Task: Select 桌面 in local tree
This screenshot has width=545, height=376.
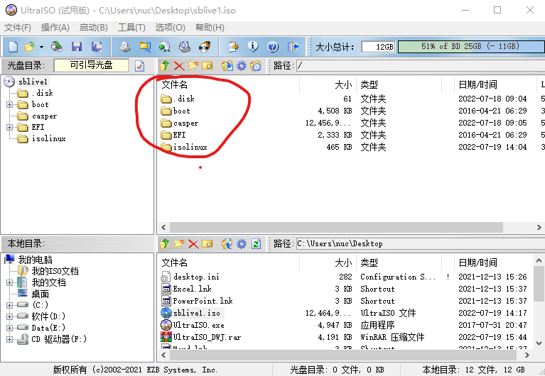Action: (x=40, y=294)
